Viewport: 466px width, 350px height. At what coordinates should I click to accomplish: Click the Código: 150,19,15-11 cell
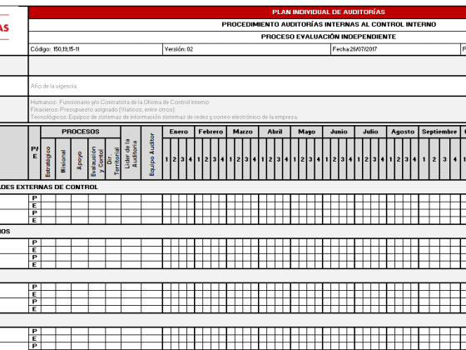point(96,49)
